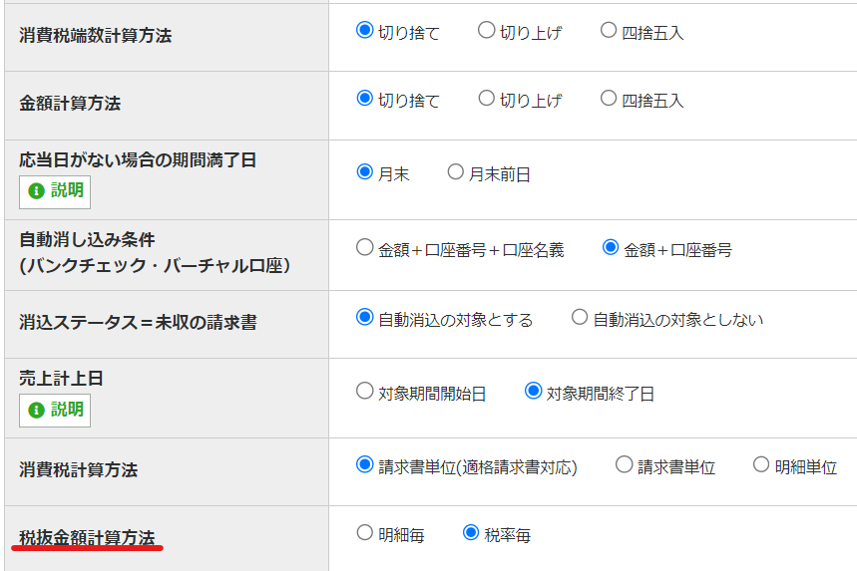This screenshot has width=857, height=571.
Task: Select 対象期間開始日 for 売上計上日
Action: pos(364,392)
